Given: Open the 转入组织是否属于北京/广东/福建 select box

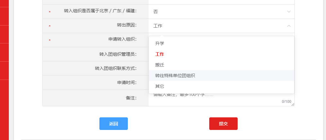Looking at the screenshot, I should click(221, 12).
